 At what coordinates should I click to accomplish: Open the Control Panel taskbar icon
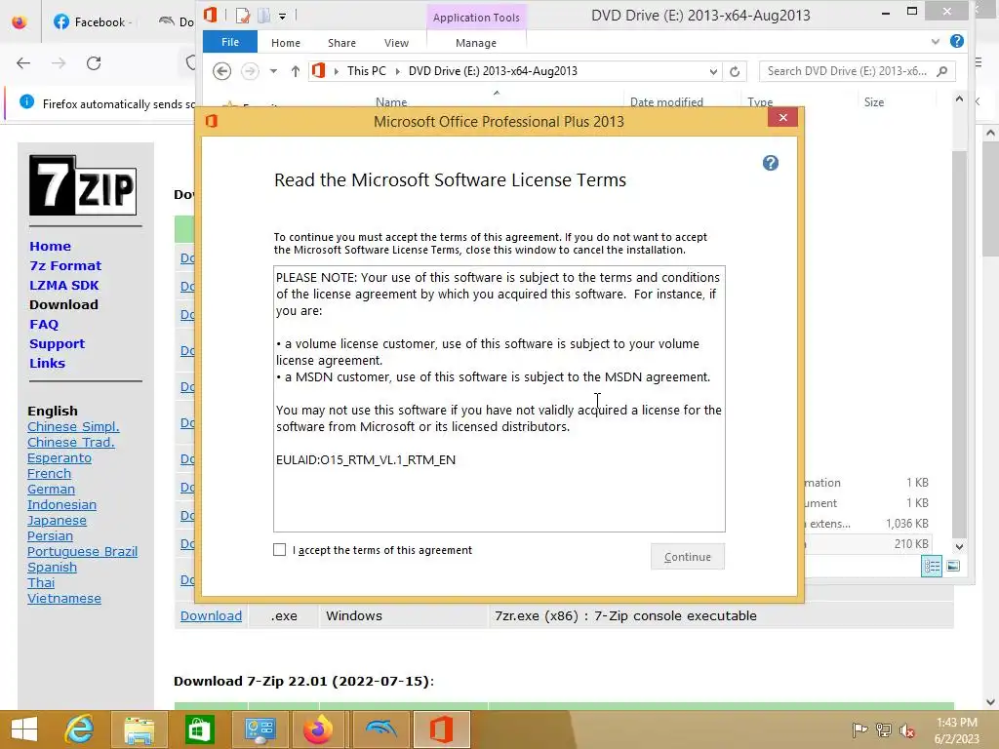pyautogui.click(x=260, y=729)
